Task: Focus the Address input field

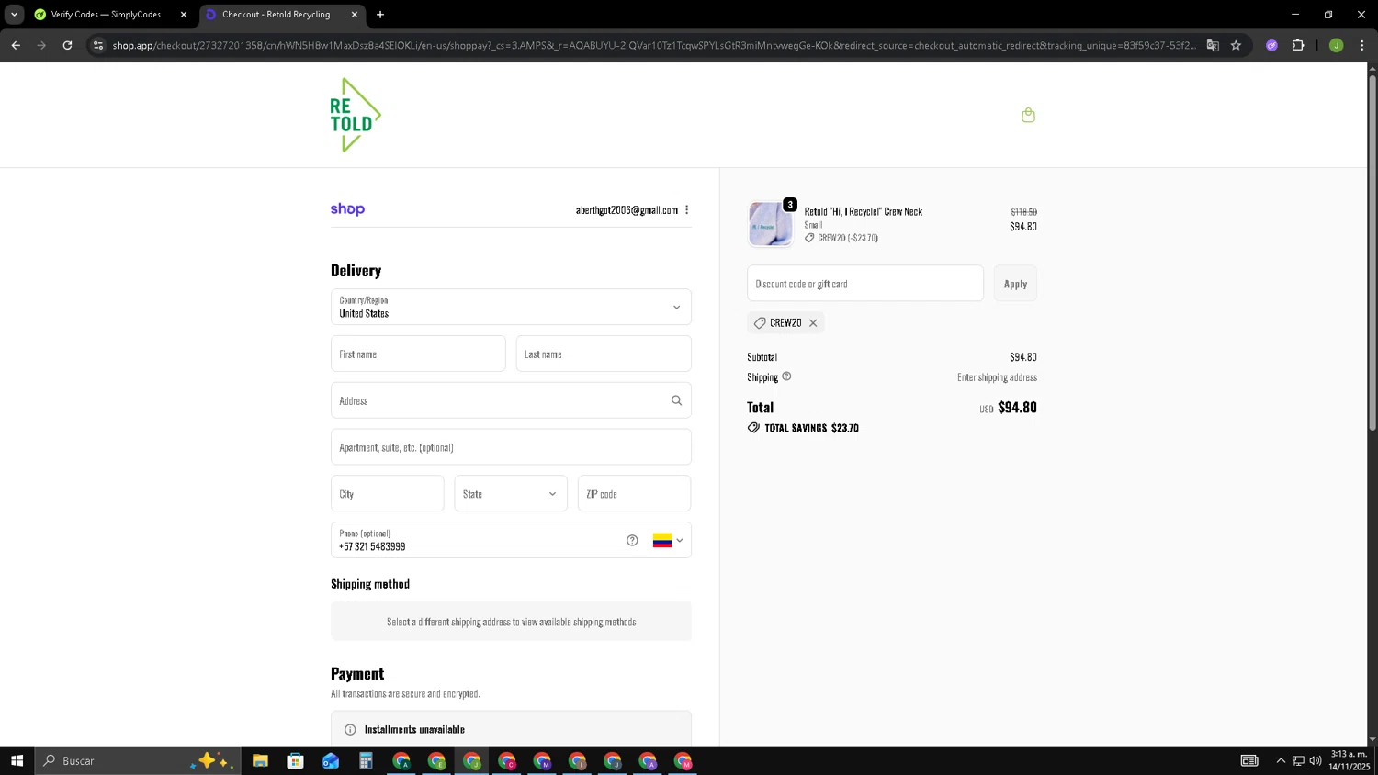Action: coord(511,400)
